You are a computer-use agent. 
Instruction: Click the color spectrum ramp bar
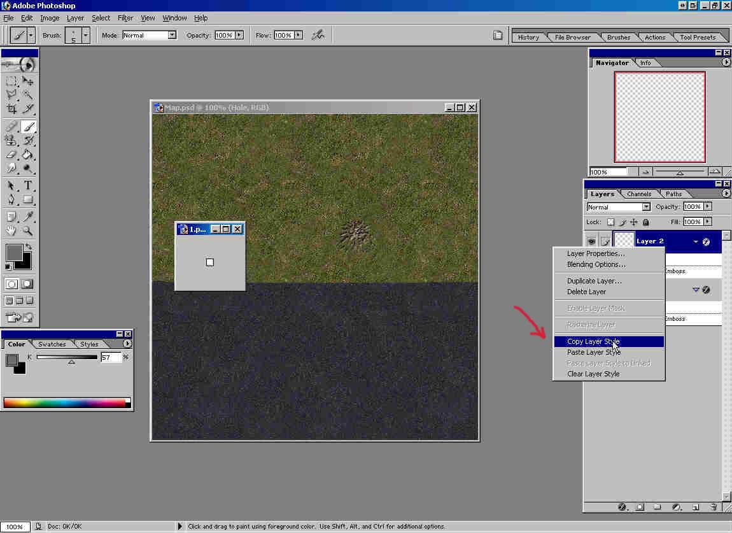[65, 402]
